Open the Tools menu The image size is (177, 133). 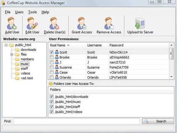click(x=33, y=12)
